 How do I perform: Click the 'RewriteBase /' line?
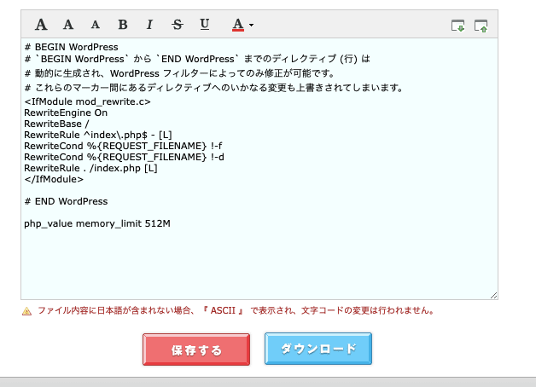[x=56, y=124]
